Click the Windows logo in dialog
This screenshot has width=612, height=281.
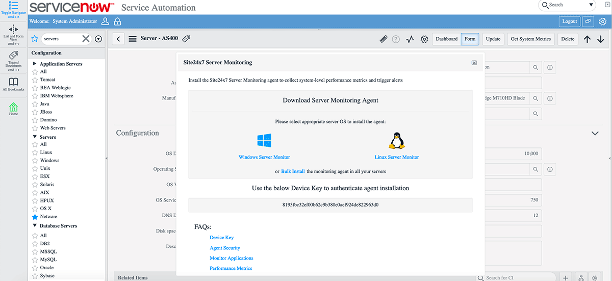[x=264, y=140]
